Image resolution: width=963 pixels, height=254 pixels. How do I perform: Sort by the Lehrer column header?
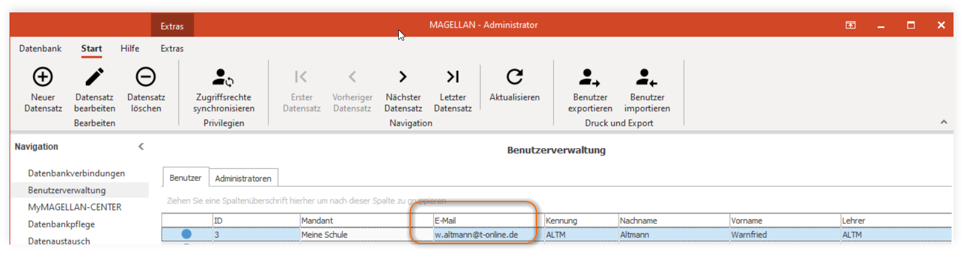(896, 220)
